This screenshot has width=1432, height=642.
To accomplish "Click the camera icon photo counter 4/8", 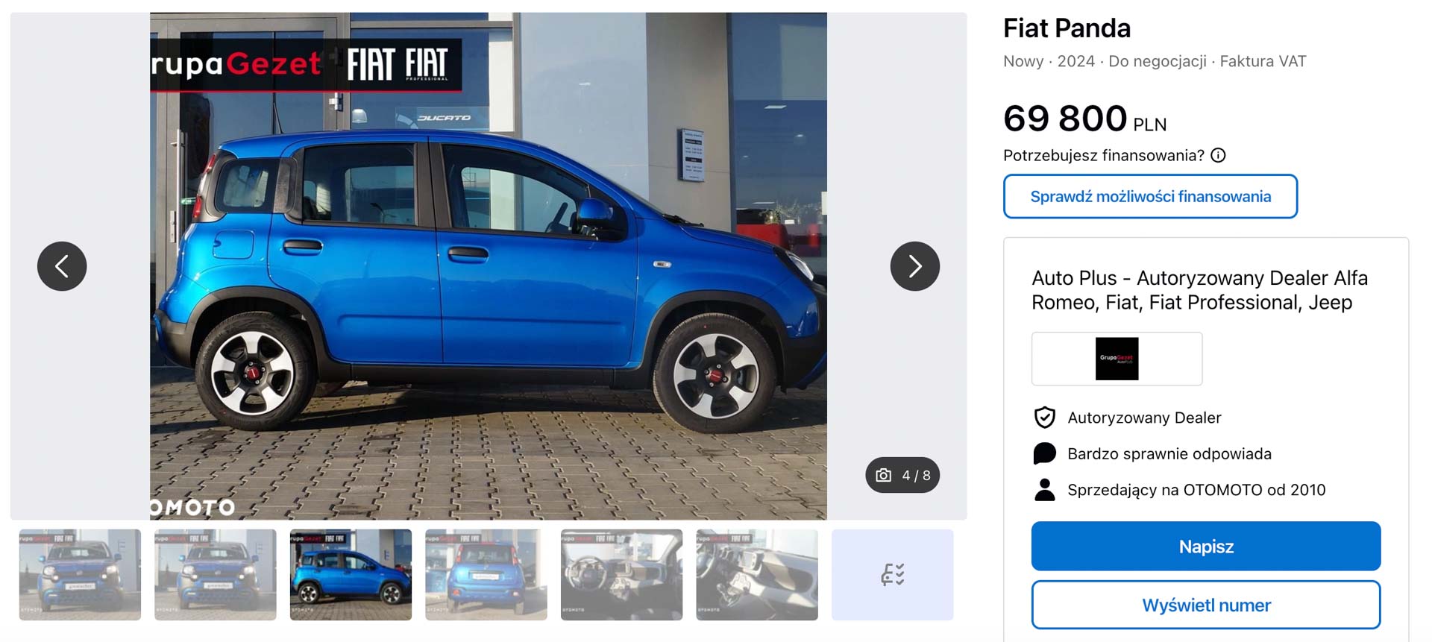I will click(902, 475).
